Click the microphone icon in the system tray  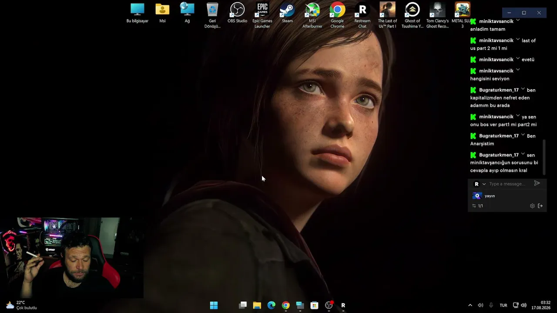(491, 305)
